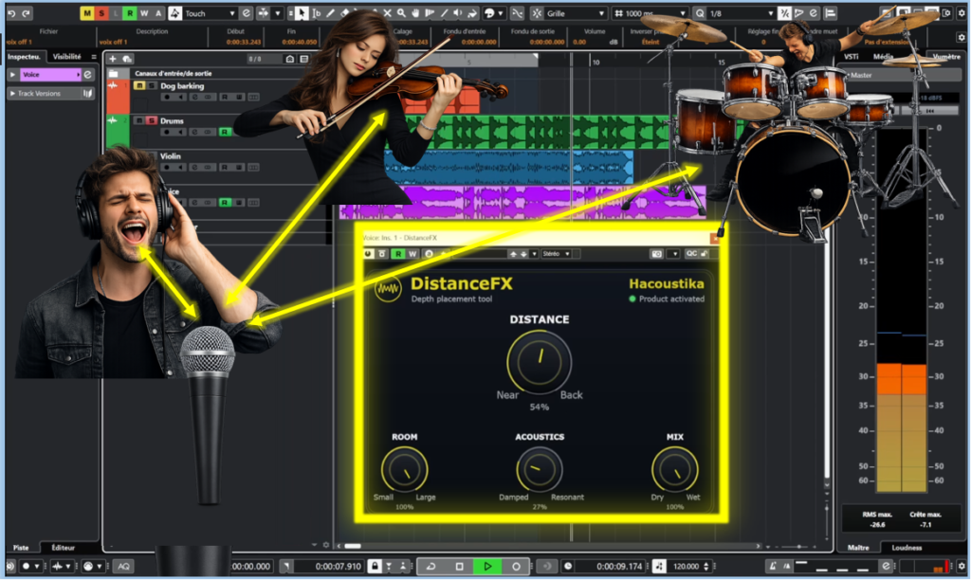
Task: Open the inspector setup menu icon
Action: click(94, 56)
